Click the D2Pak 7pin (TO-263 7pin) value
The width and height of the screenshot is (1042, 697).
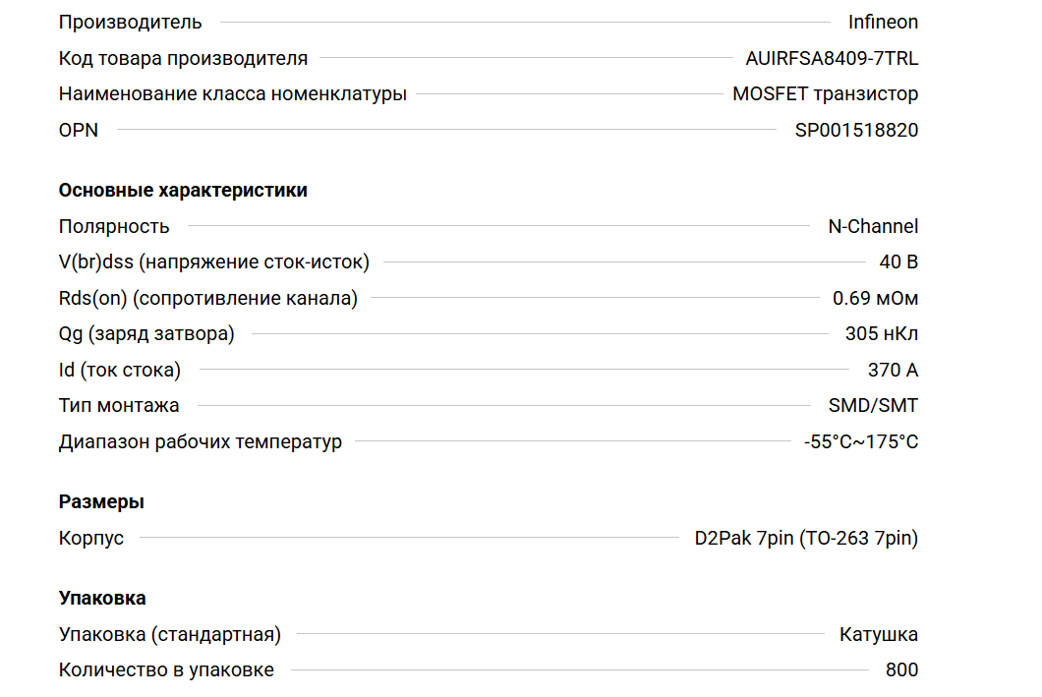tap(806, 539)
